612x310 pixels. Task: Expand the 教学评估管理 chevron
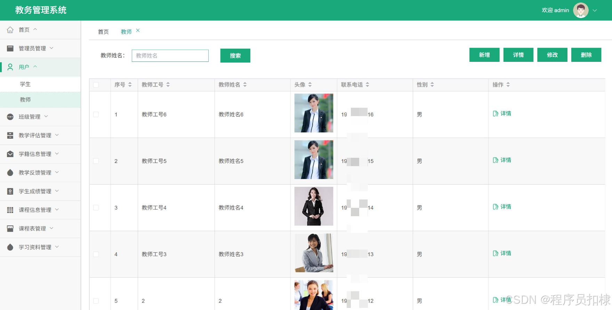[x=57, y=135]
